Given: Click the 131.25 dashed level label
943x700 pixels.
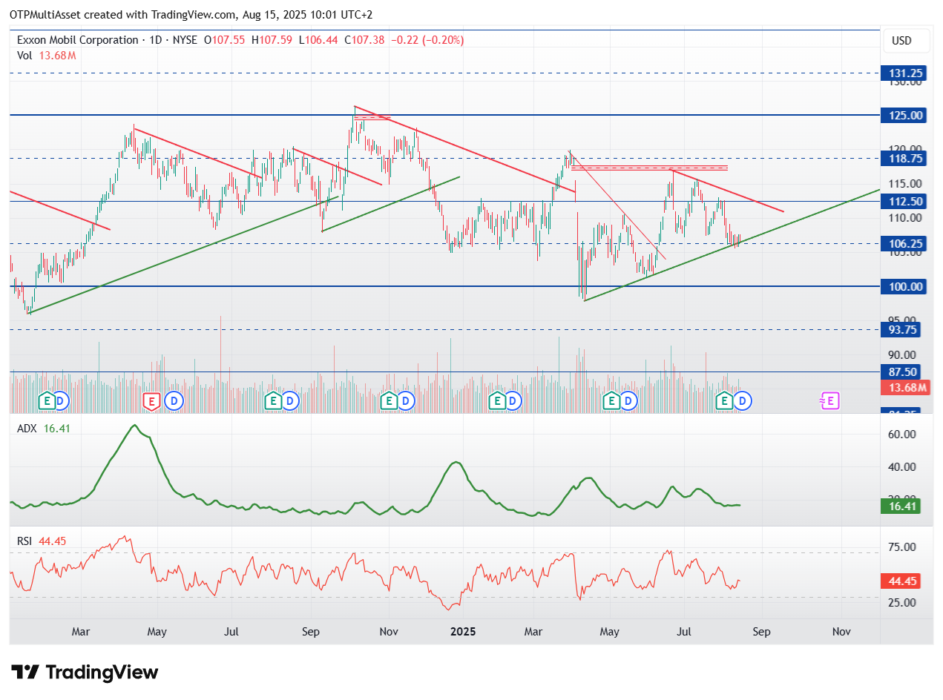Looking at the screenshot, I should coord(904,73).
